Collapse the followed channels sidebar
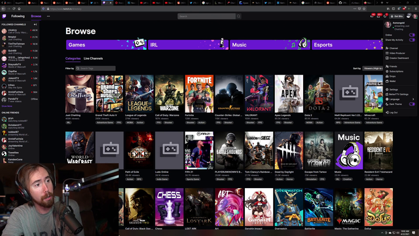Screen dimensions: 419x236 [35, 24]
